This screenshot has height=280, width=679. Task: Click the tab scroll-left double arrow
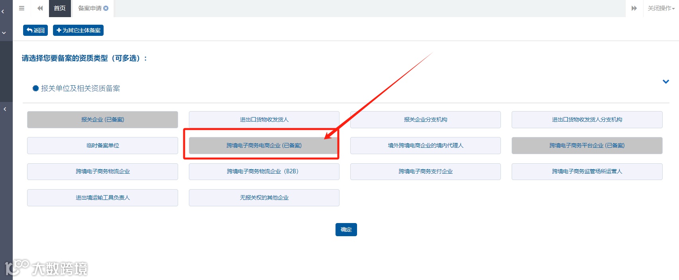pos(40,8)
